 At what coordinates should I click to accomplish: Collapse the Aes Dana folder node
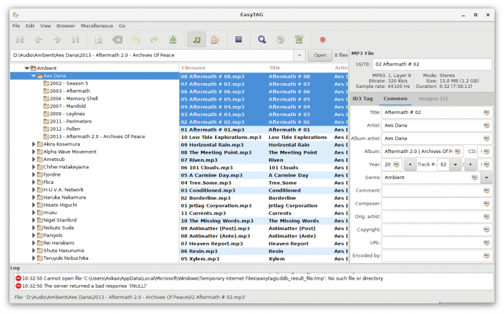(34, 76)
